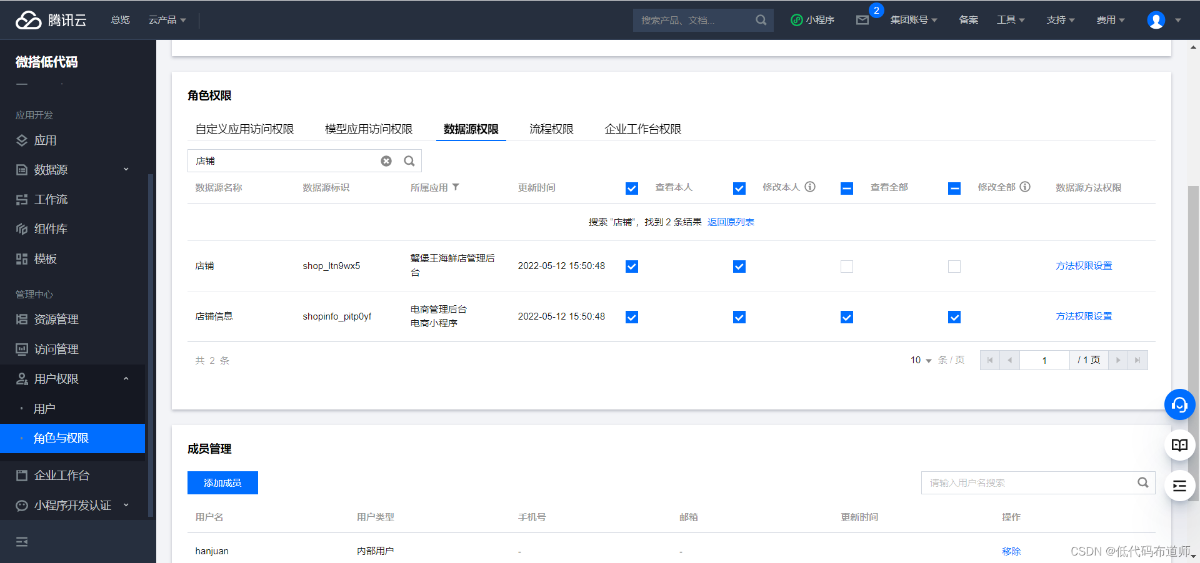Click the Tencent Cloud logo

[51, 20]
